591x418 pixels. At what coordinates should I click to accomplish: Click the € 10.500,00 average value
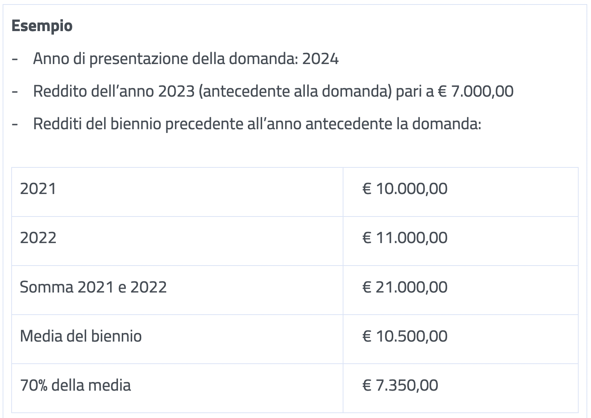coord(404,336)
